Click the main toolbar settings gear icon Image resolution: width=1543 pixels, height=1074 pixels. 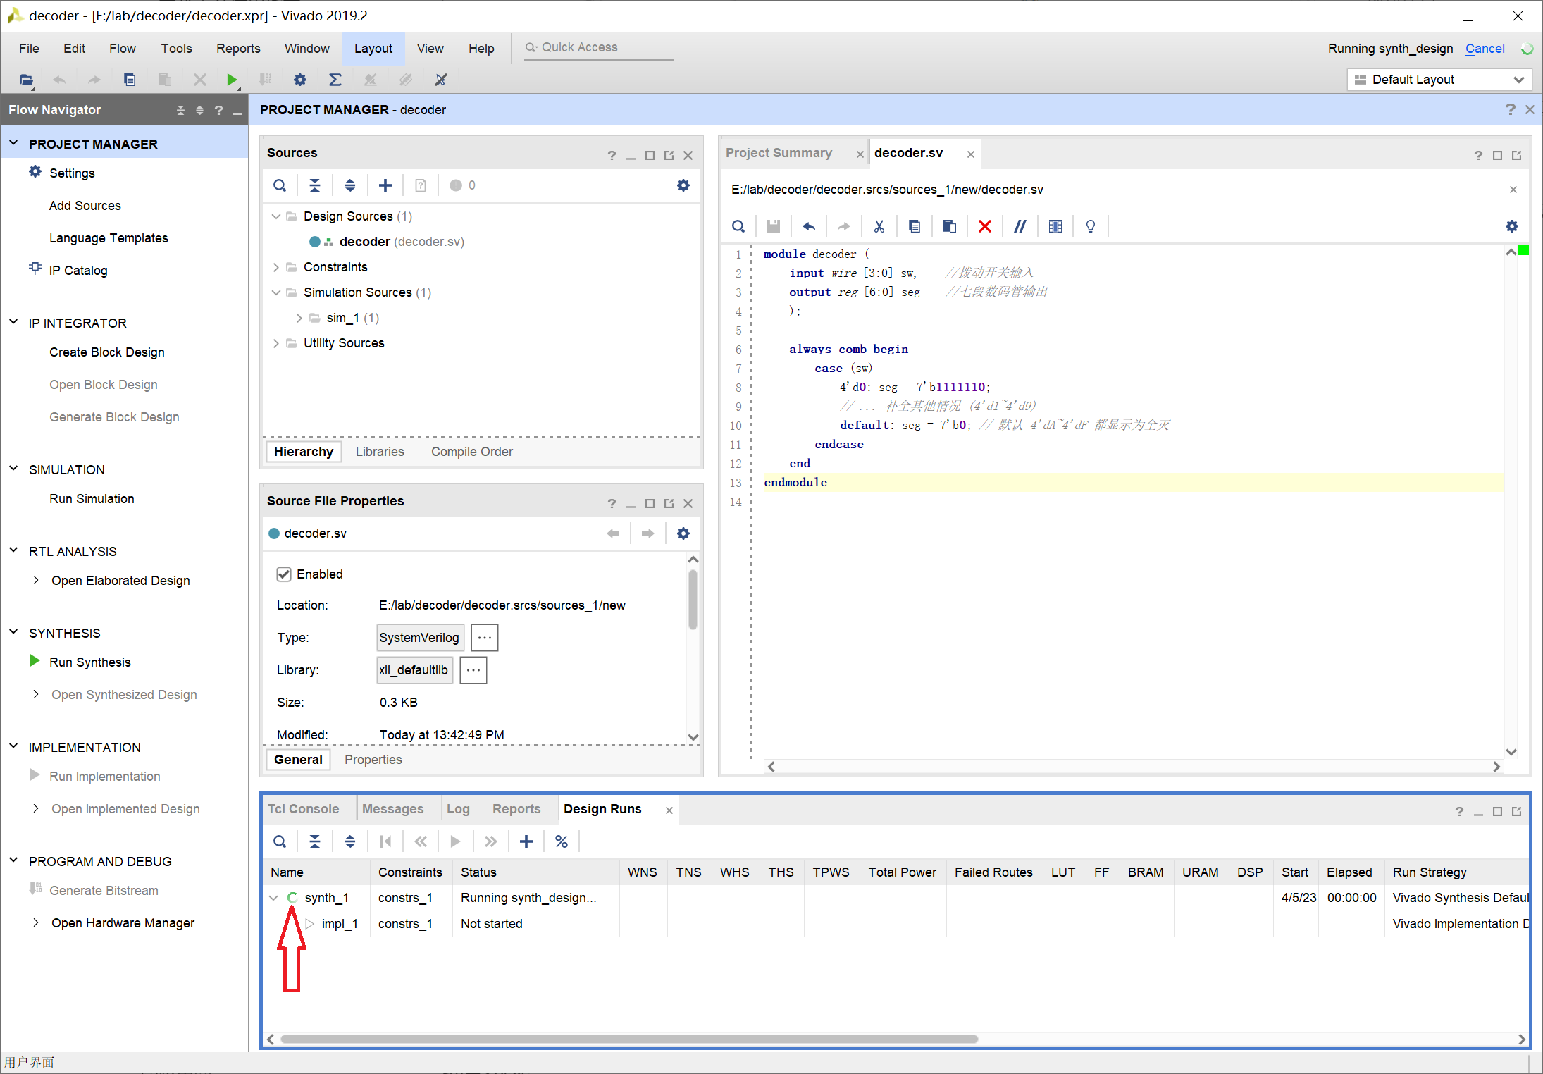pyautogui.click(x=300, y=80)
